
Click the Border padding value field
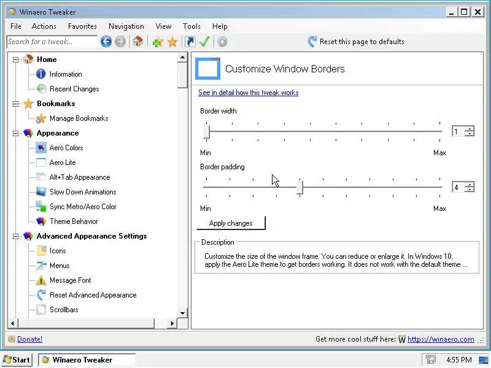click(x=458, y=187)
